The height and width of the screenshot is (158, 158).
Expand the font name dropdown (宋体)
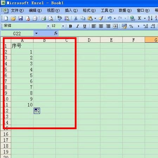(x=48, y=26)
